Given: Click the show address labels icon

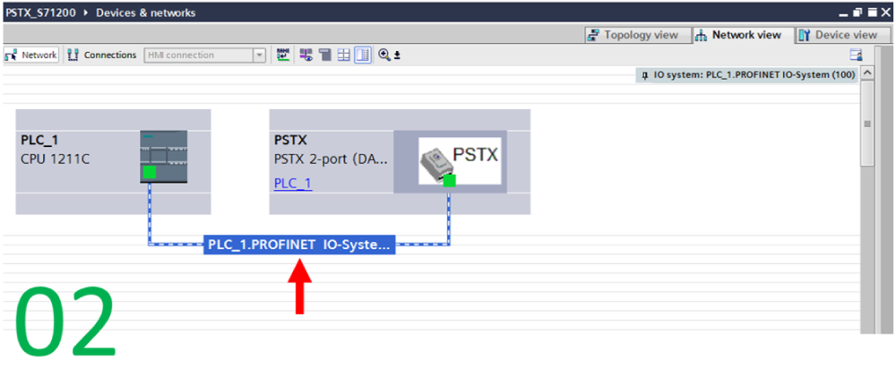Looking at the screenshot, I should [x=306, y=55].
